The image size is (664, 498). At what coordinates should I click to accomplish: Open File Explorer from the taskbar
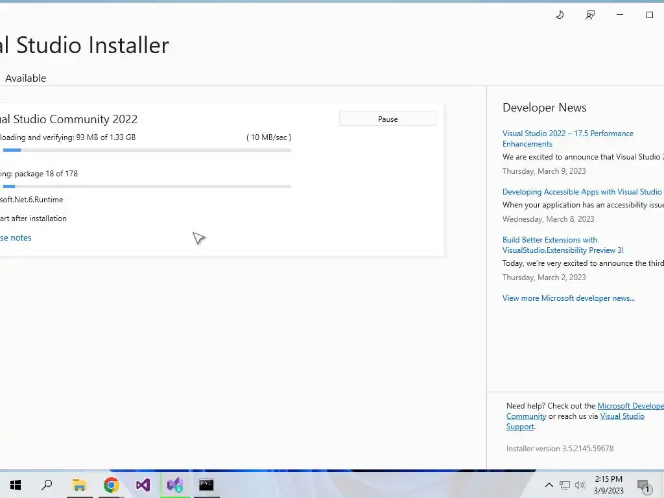pos(78,485)
